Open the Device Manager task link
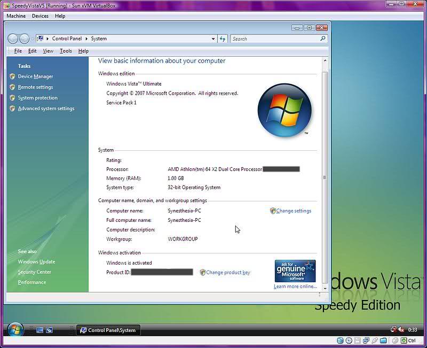Viewport: 427px width, 348px height. 35,76
